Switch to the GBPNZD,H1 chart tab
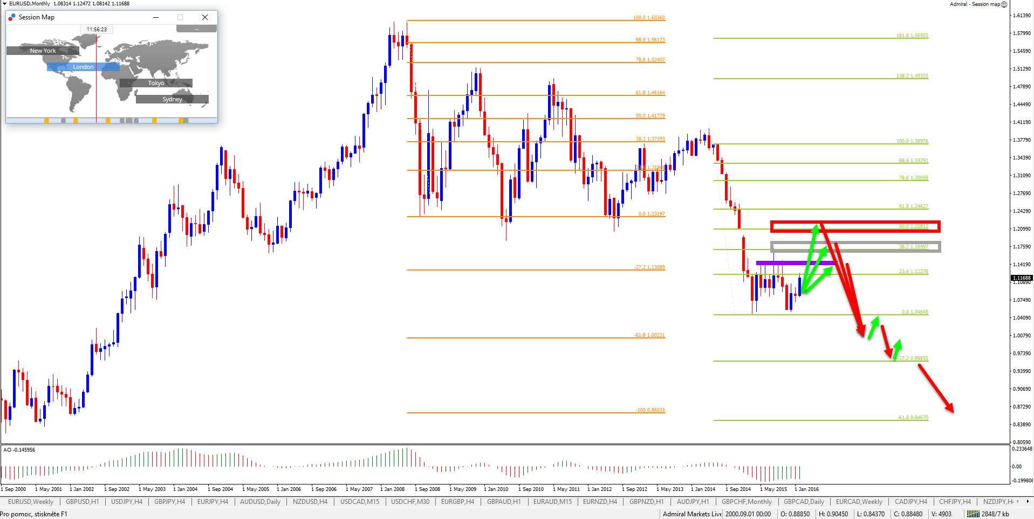1034x519 pixels. (x=646, y=502)
